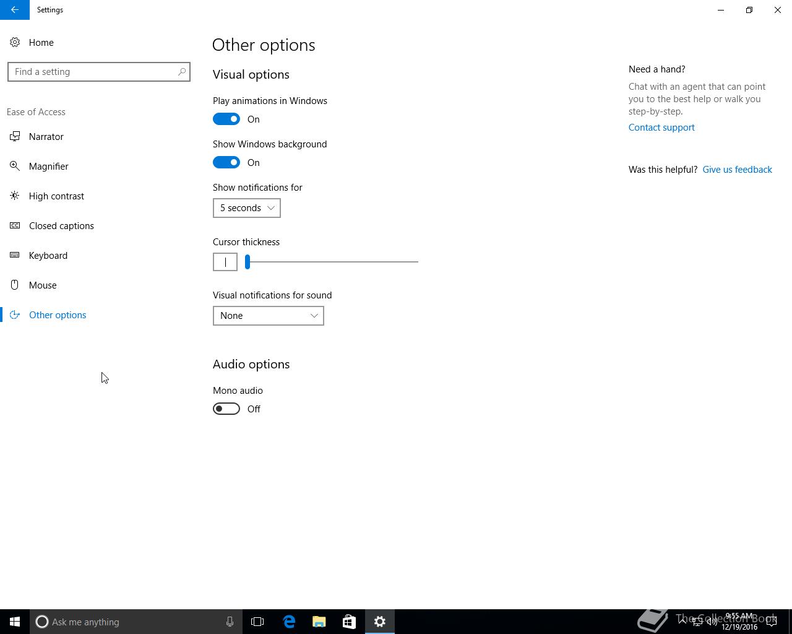Turn off Show Windows background
This screenshot has height=634, width=792.
coord(226,162)
